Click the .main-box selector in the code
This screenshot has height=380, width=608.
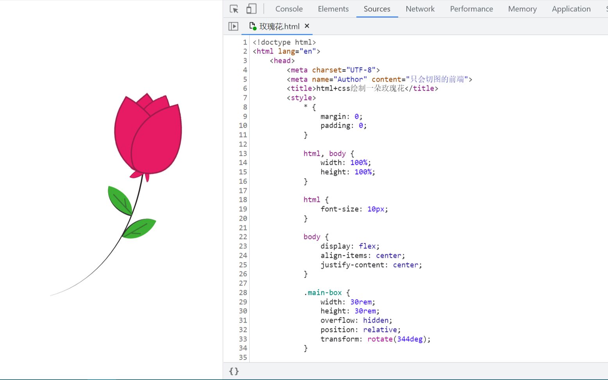point(324,293)
